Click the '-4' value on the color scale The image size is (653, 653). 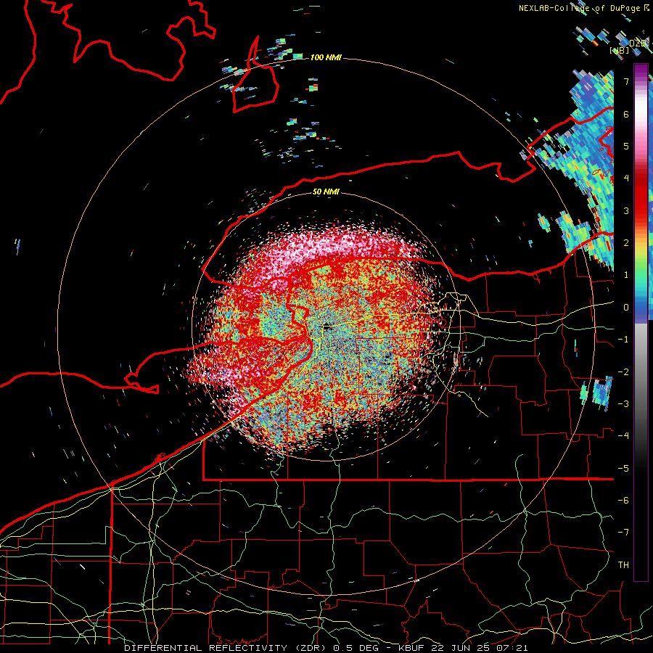[623, 436]
